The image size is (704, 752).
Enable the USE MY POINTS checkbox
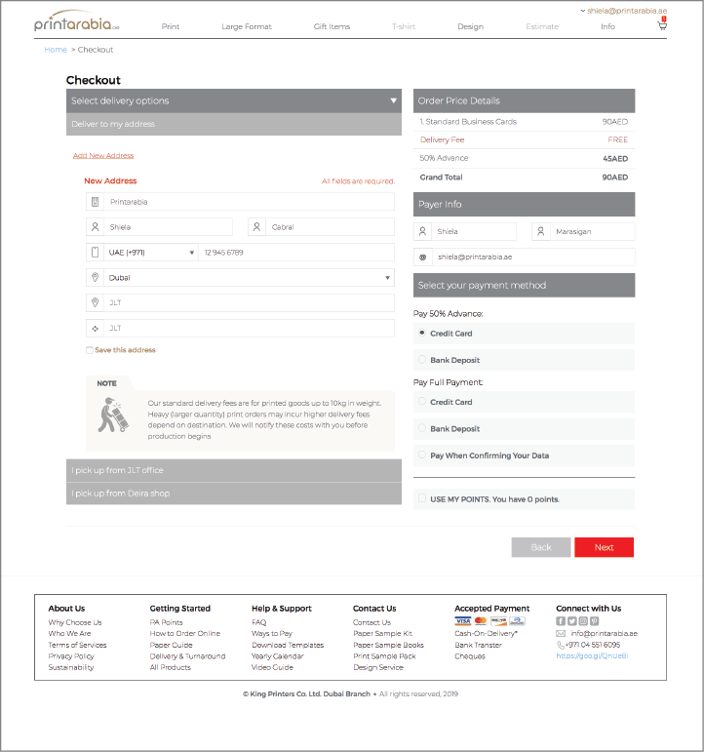(x=422, y=498)
